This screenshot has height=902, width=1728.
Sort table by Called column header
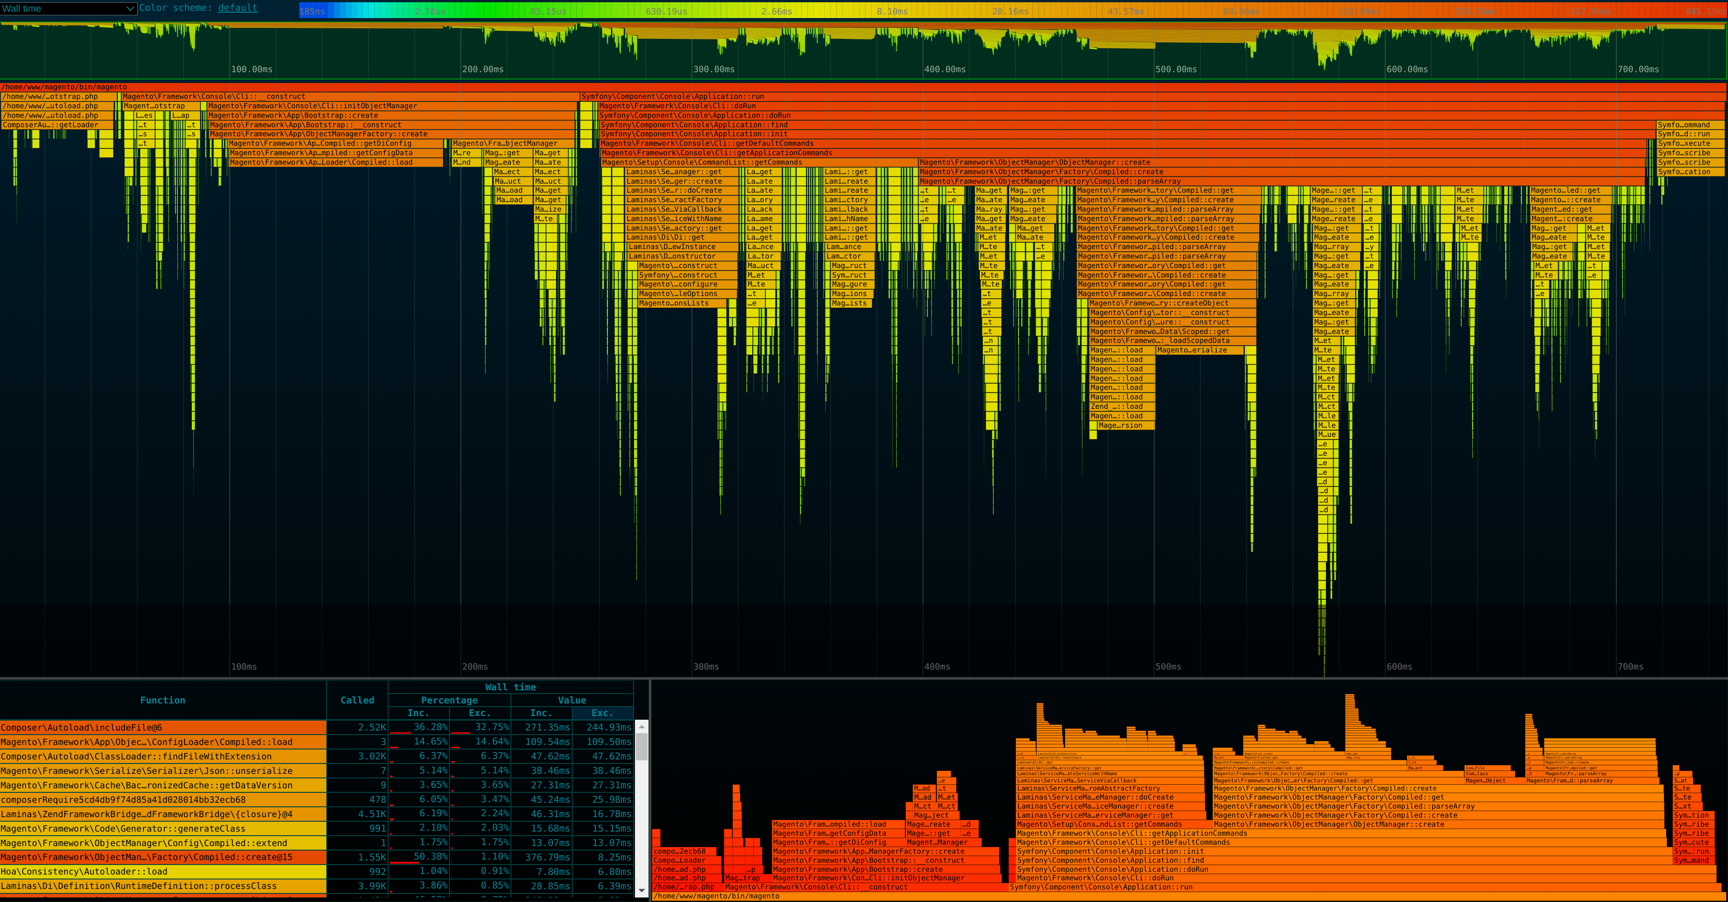[357, 700]
